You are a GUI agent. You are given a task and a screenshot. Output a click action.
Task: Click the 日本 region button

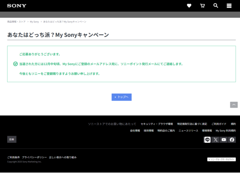tap(12, 140)
